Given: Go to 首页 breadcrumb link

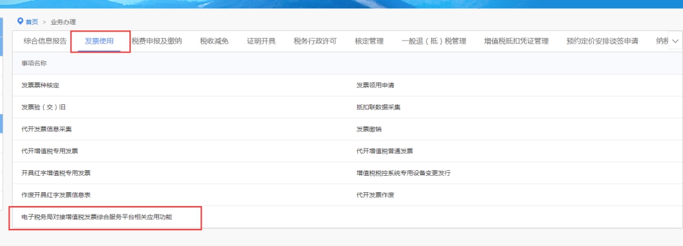Looking at the screenshot, I should click(32, 22).
